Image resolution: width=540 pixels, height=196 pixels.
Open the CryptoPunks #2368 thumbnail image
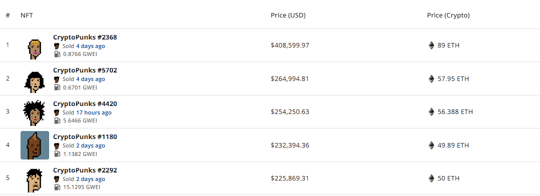click(x=35, y=45)
